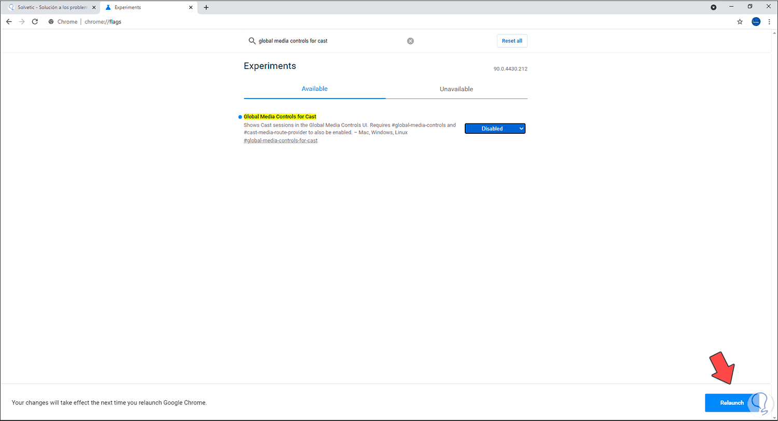Open the Chrome site information badge
Viewport: 778px width, 421px height.
(x=50, y=21)
